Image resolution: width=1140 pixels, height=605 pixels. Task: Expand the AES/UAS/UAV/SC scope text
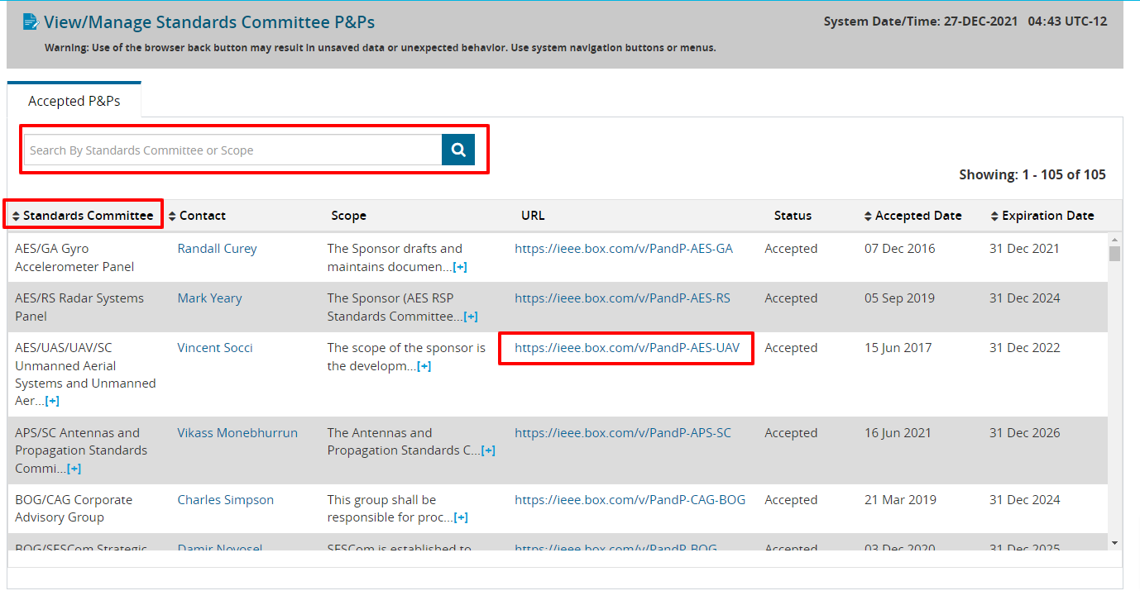tap(424, 366)
